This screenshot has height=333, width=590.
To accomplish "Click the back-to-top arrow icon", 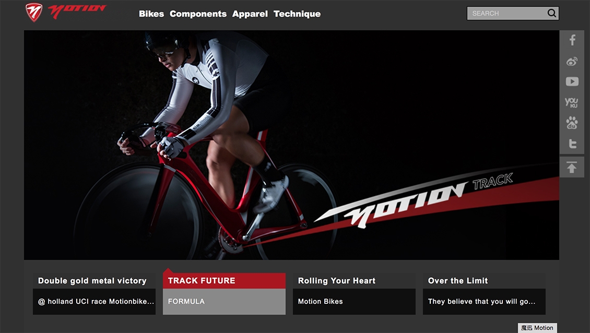I will [572, 167].
